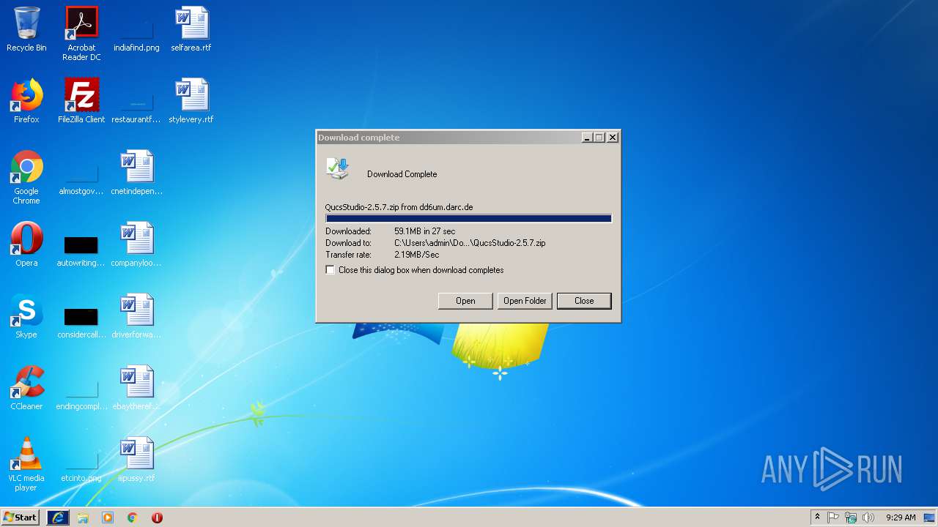
Task: Select ebaytheref... document icon
Action: 136,388
